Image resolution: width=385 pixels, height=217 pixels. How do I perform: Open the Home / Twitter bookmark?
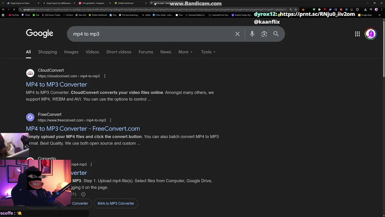coord(51,15)
